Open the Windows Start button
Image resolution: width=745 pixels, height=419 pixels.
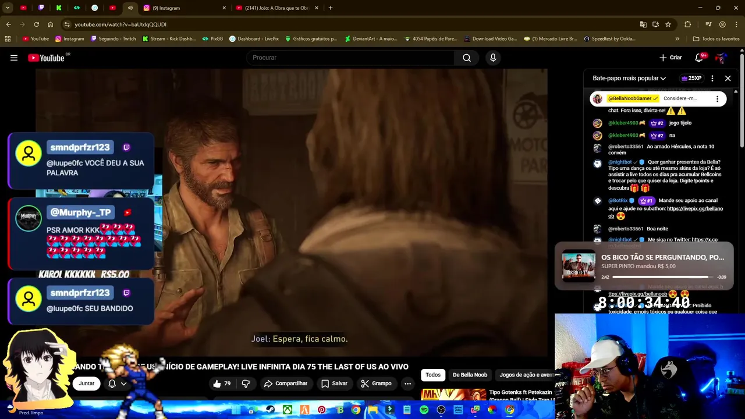[x=236, y=410]
